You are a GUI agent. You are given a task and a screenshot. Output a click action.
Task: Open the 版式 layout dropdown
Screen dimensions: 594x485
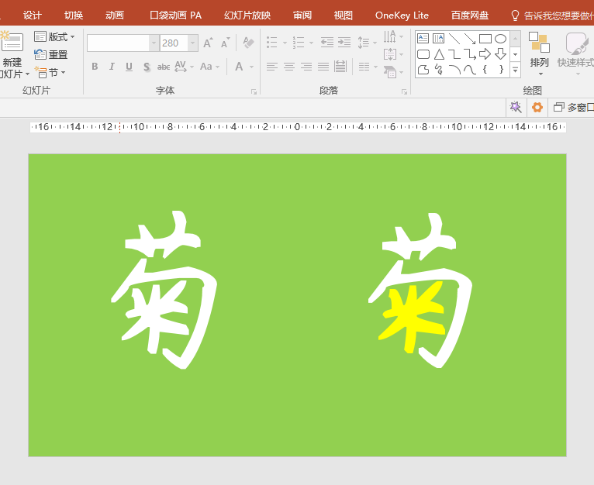coord(54,36)
